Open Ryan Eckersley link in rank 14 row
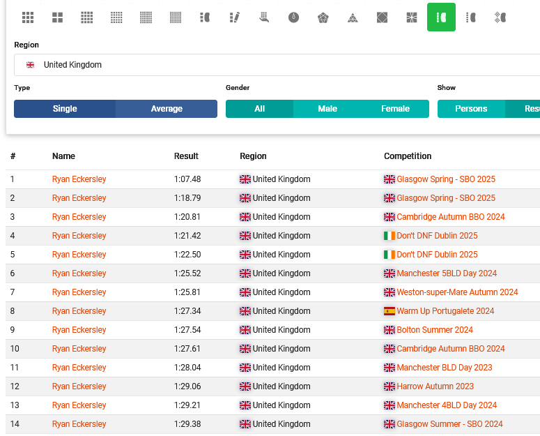Viewport: 540px width, 436px height. (79, 424)
